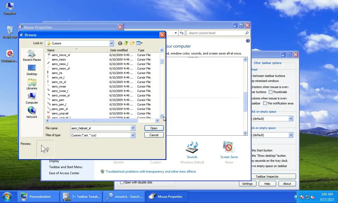Expand the Files of type dropdown

point(133,135)
